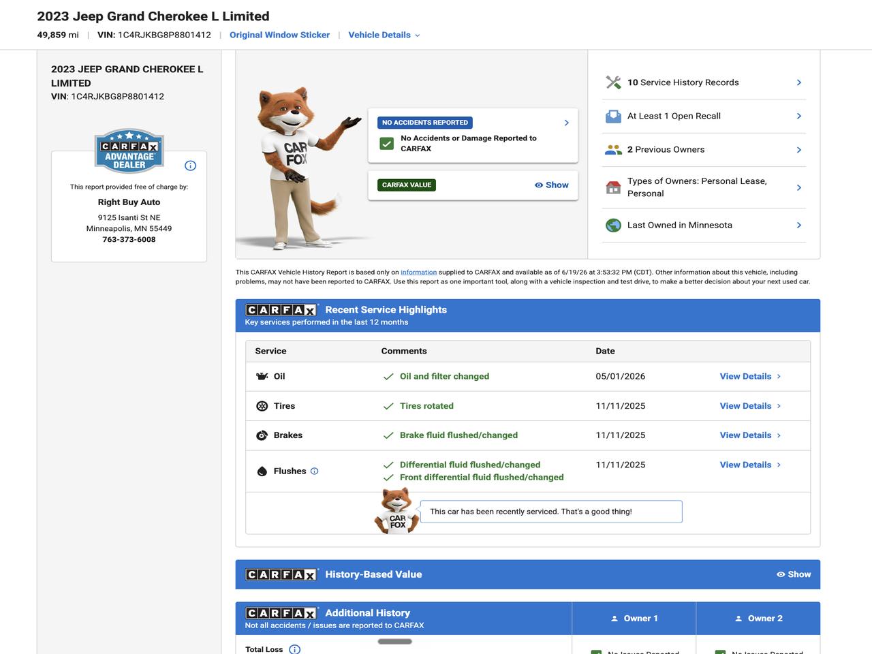Click the wrench Service History Records icon
The width and height of the screenshot is (872, 654).
pyautogui.click(x=613, y=82)
